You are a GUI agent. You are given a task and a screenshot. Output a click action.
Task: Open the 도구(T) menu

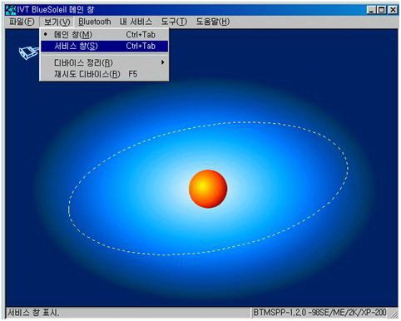(174, 22)
